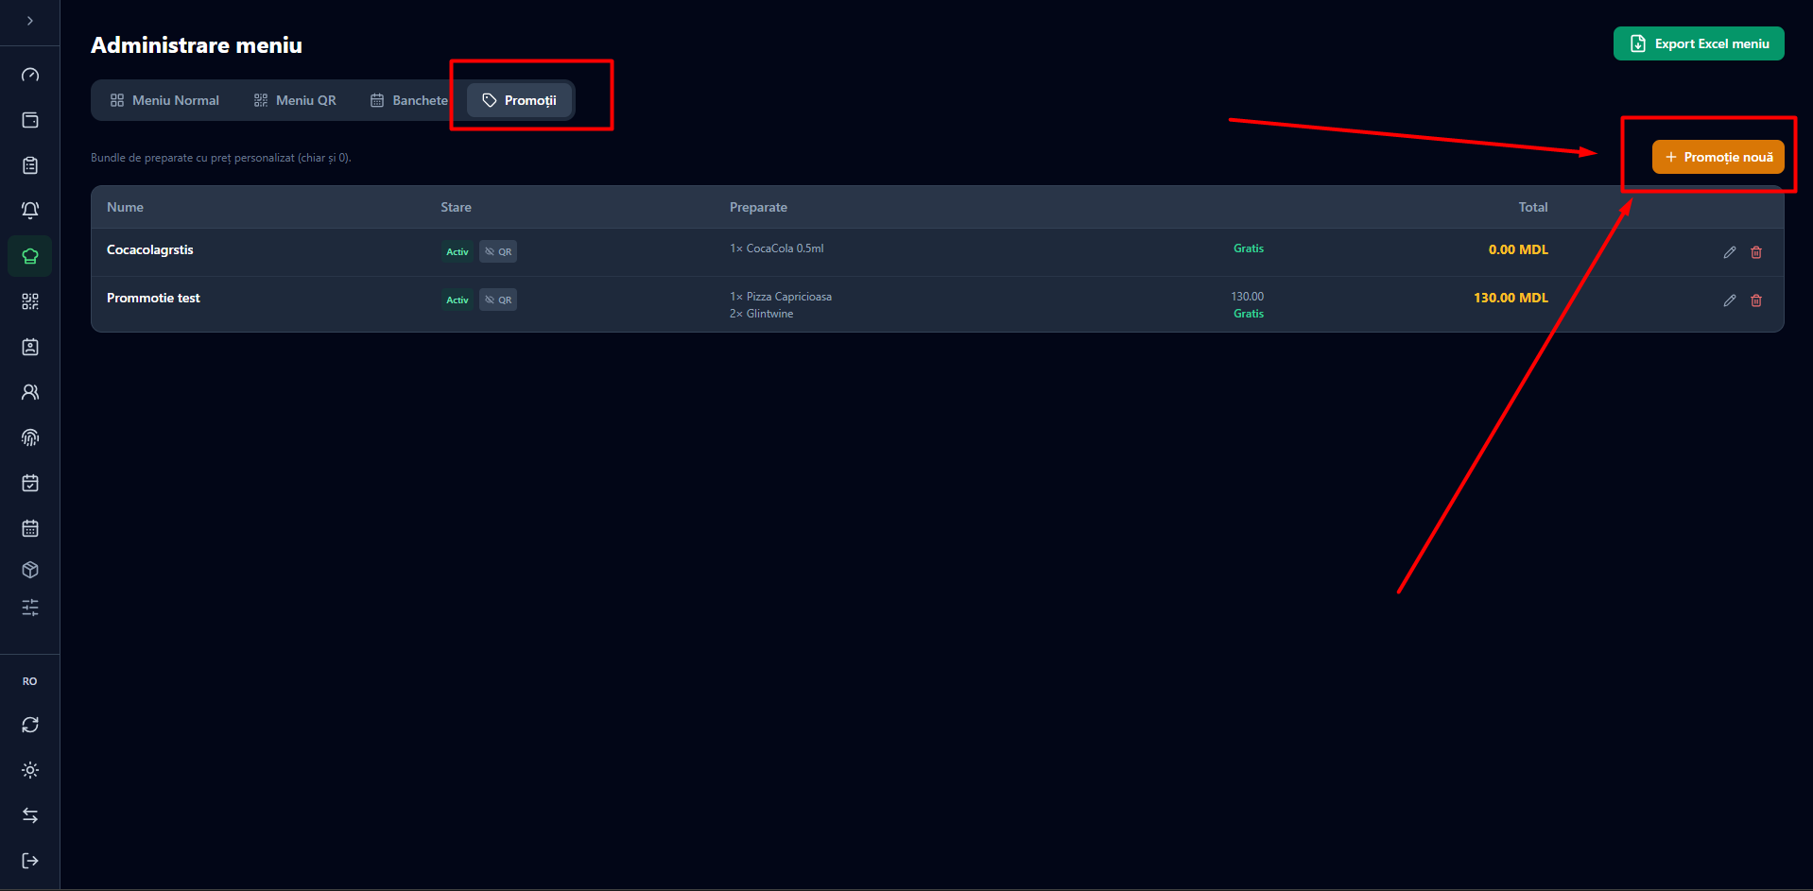Image resolution: width=1813 pixels, height=891 pixels.
Task: Open the chef hat menu icon
Action: click(30, 256)
